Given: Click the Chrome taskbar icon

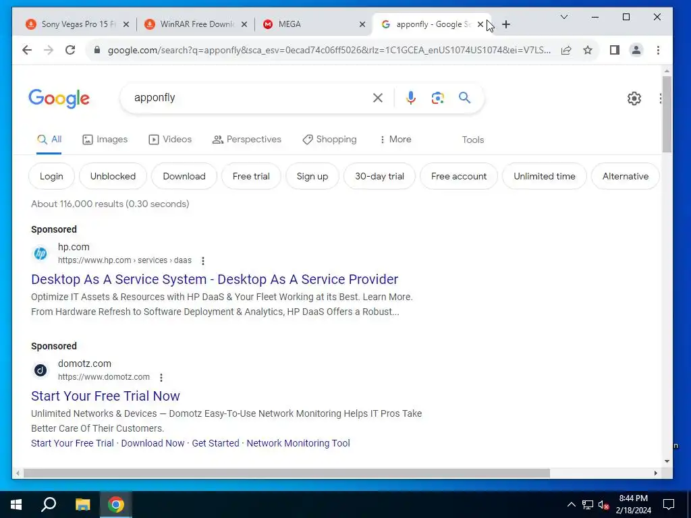Looking at the screenshot, I should (x=116, y=505).
